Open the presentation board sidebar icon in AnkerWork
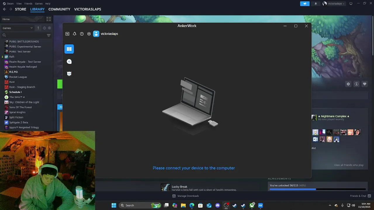 (69, 74)
